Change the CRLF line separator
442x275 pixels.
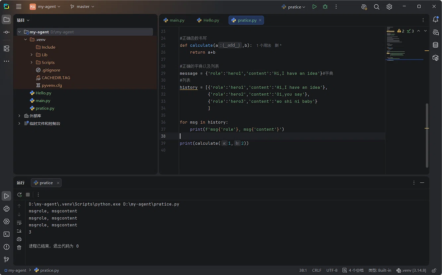coord(317,270)
